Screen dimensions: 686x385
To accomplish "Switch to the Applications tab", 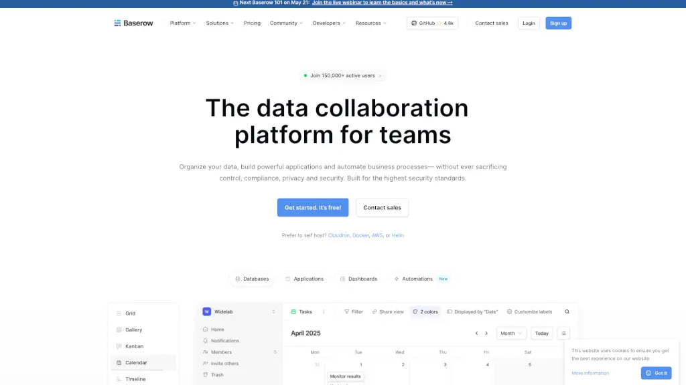I will coord(305,279).
